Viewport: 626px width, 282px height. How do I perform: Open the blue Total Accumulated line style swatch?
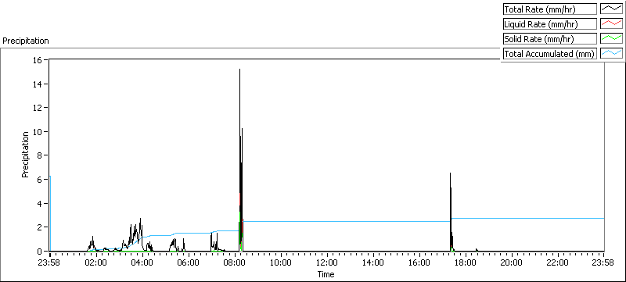tap(612, 54)
